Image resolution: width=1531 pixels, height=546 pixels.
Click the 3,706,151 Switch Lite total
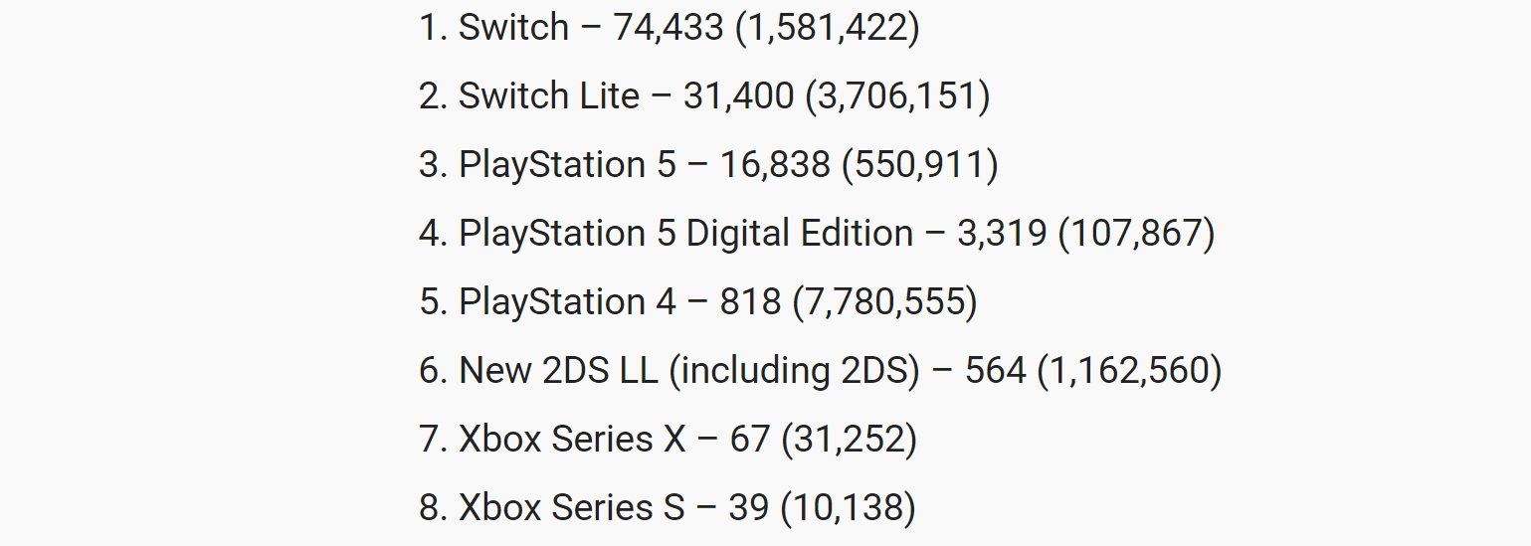pos(897,95)
